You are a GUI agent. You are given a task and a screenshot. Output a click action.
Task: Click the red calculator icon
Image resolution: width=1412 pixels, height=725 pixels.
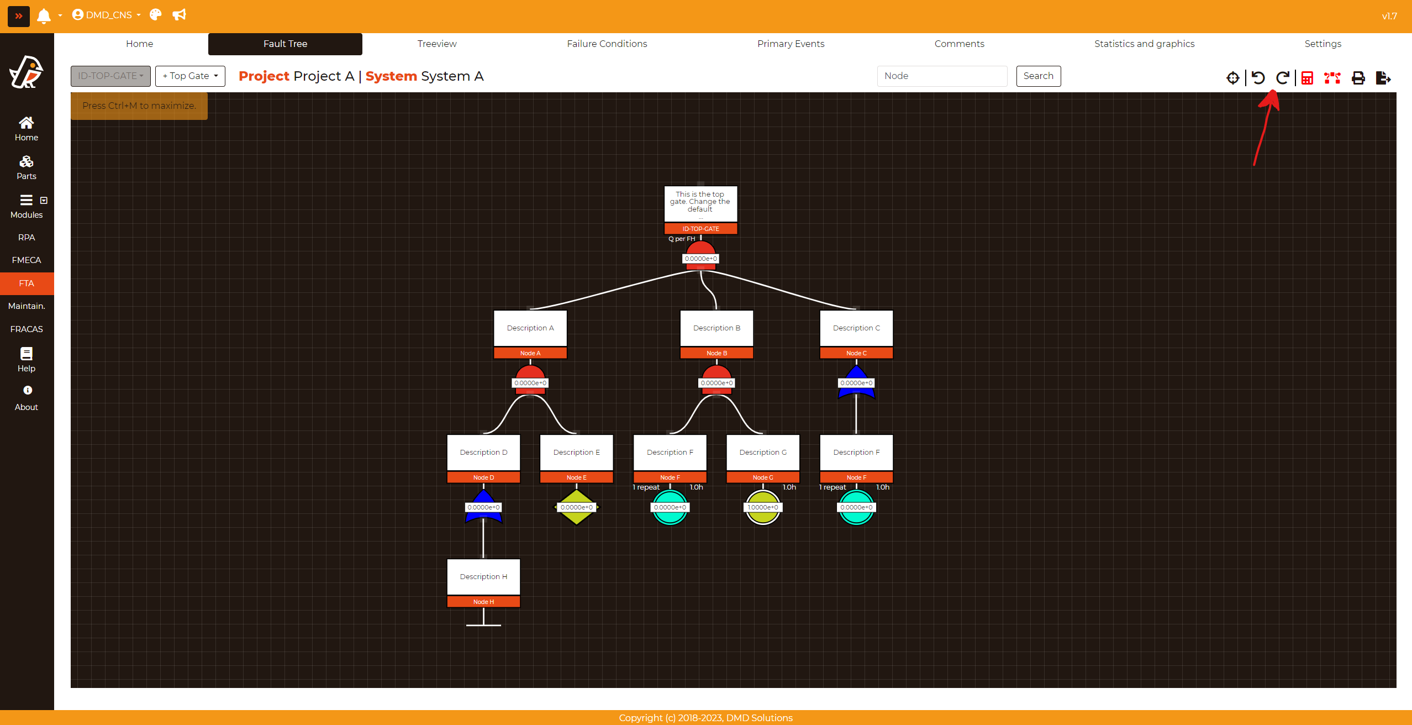coord(1307,78)
